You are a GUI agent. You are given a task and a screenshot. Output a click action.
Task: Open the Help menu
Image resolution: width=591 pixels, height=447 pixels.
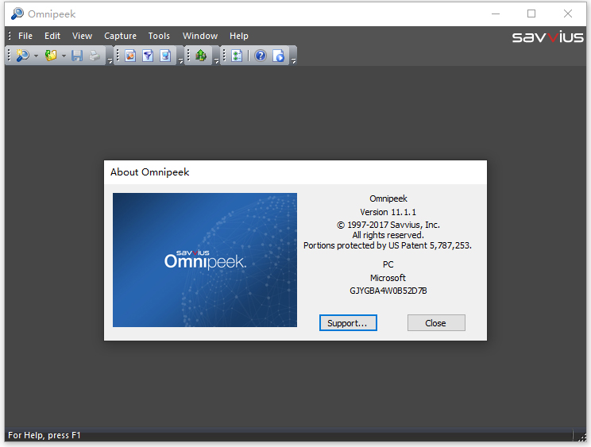pyautogui.click(x=239, y=36)
